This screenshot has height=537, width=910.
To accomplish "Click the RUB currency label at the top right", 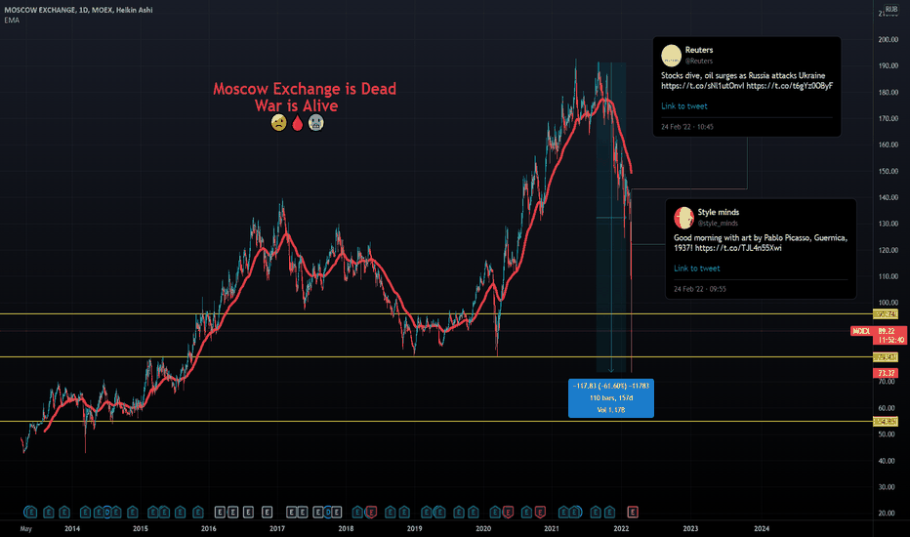I will point(890,10).
